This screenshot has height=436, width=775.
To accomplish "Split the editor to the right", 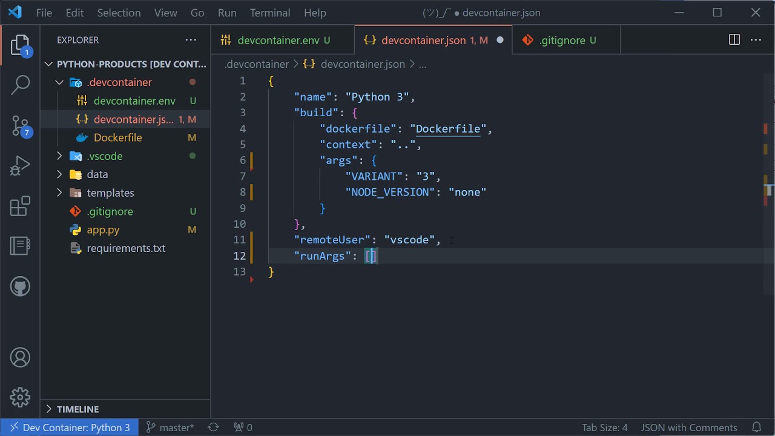I will coord(734,40).
